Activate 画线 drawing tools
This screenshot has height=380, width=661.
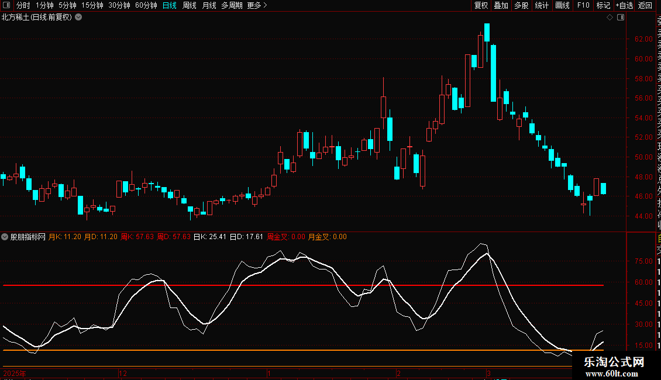tap(562, 5)
